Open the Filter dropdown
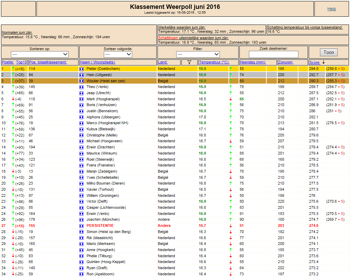The width and height of the screenshot is (350, 277). [198, 54]
